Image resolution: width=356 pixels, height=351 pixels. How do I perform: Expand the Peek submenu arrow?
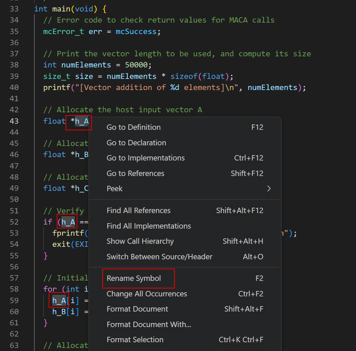269,188
